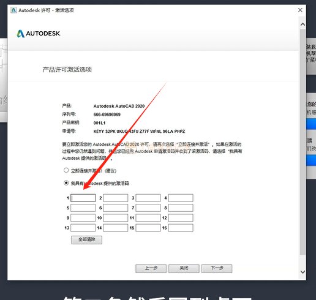
Task: Click the scrollbar down arrow
Action: (303, 272)
